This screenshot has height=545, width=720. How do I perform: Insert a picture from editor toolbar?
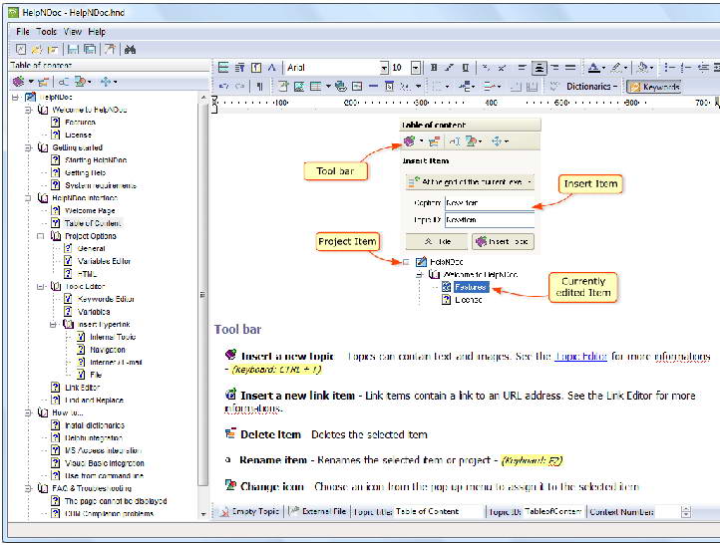pos(299,86)
